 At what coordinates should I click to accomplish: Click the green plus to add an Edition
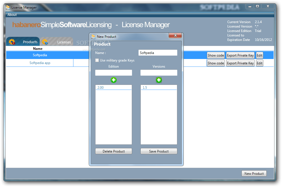tap(113, 80)
